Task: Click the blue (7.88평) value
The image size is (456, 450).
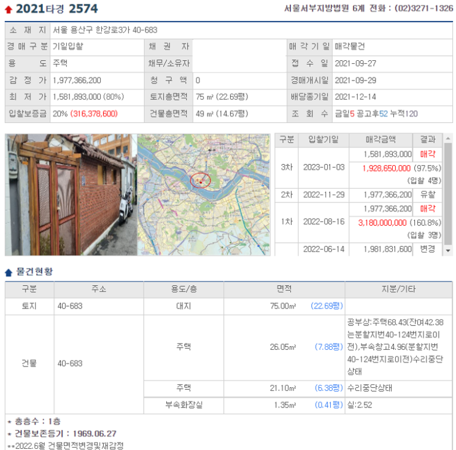Action: click(329, 347)
